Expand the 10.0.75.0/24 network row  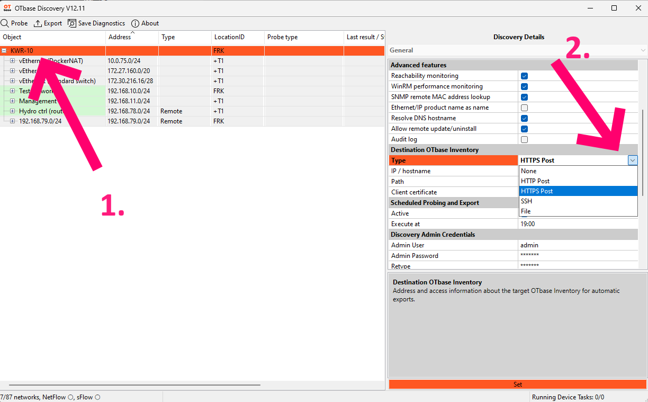(x=13, y=61)
